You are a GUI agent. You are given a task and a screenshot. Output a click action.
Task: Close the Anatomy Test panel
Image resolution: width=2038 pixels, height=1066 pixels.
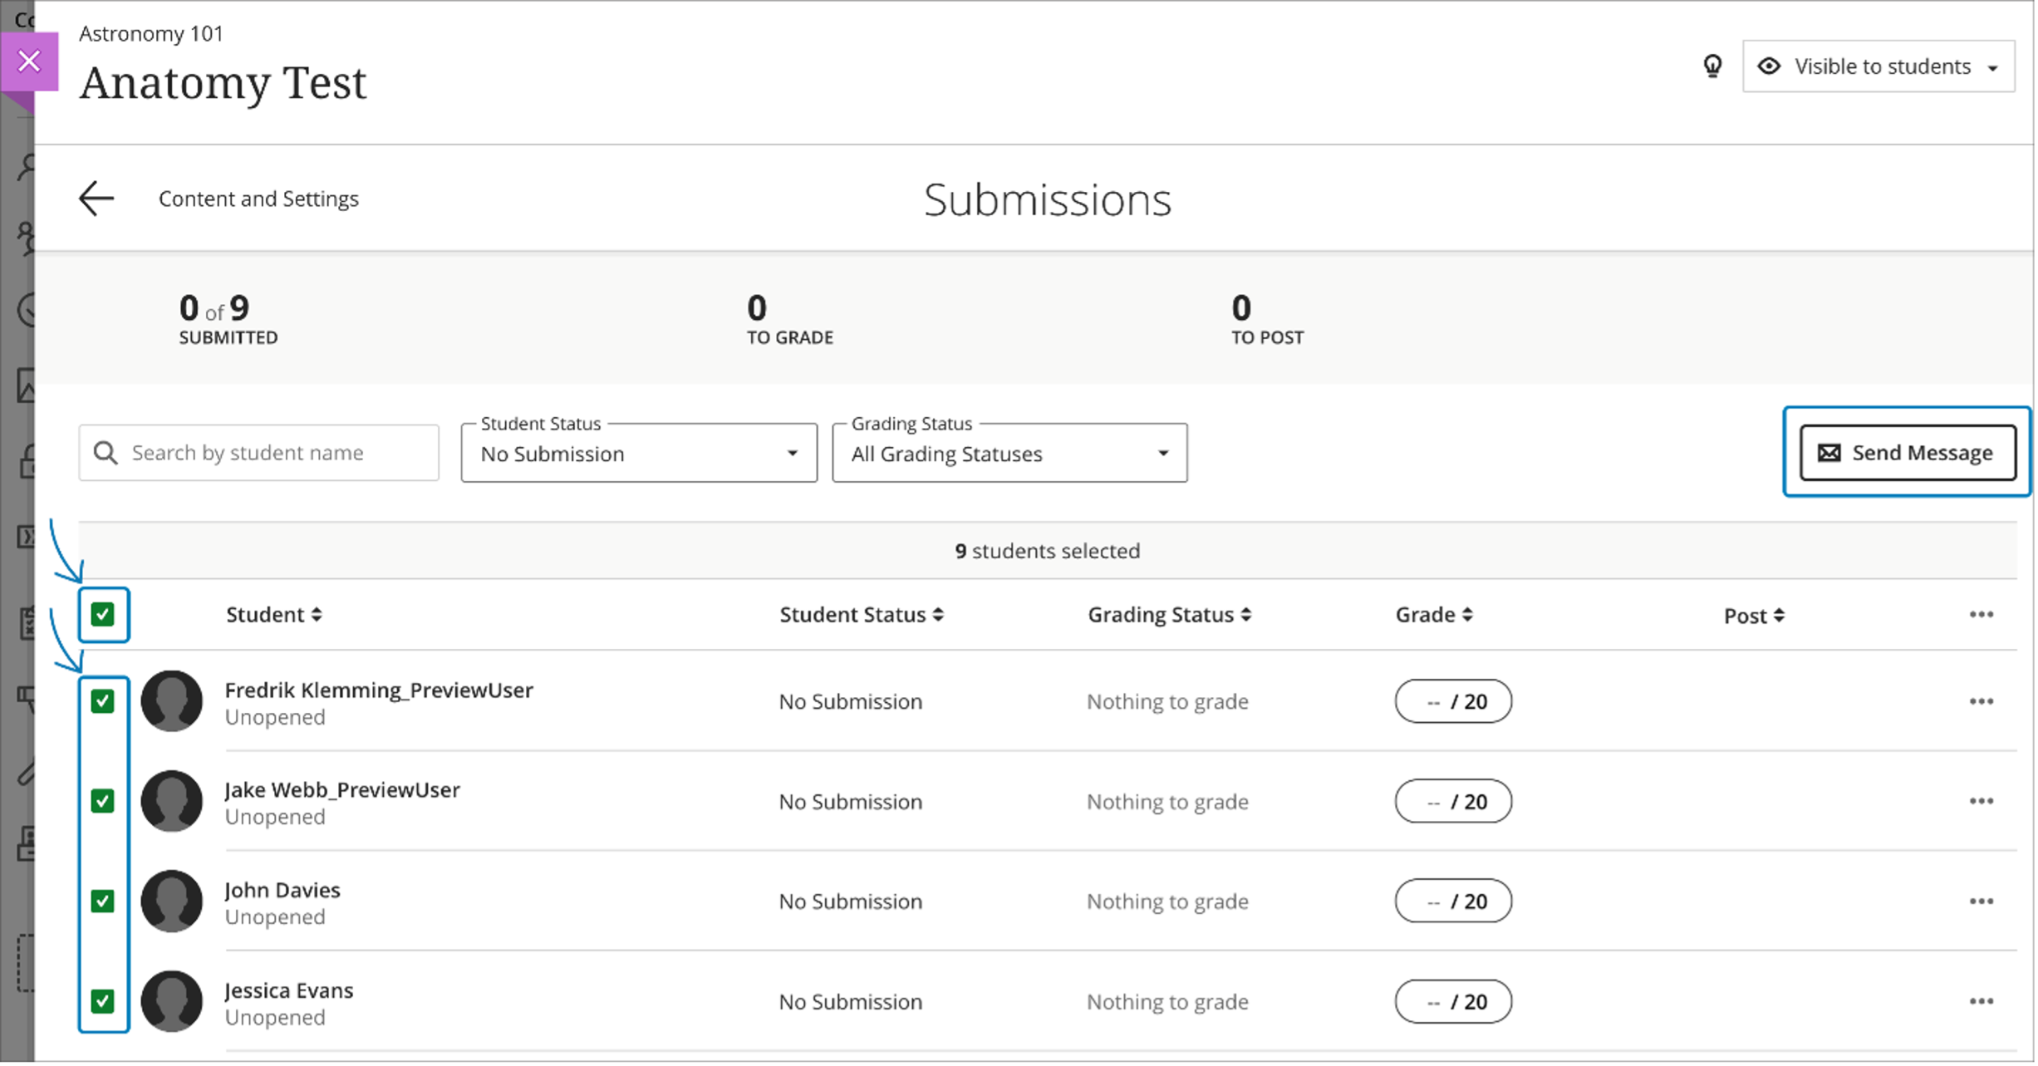click(x=29, y=61)
